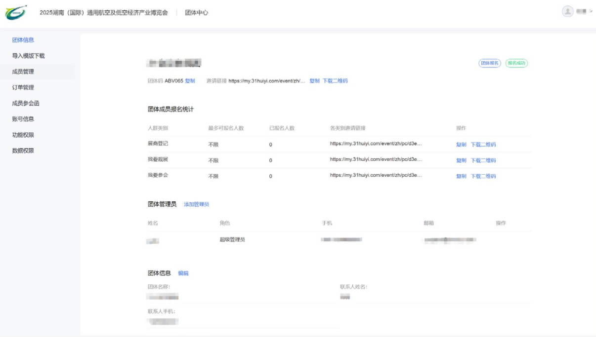Viewport: 596px width, 337px height.
Task: Copy the group code ABV065
Action: pos(190,81)
